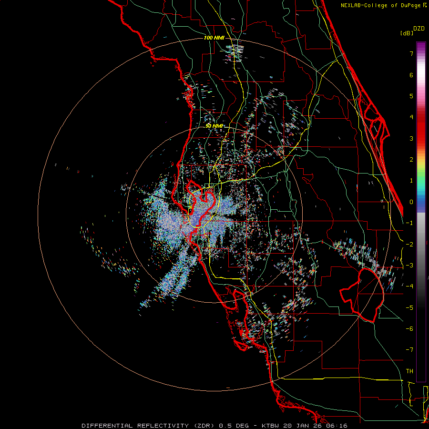Viewport: 429px width, 429px height.
Task: Click the TH label on color scale
Action: point(409,371)
